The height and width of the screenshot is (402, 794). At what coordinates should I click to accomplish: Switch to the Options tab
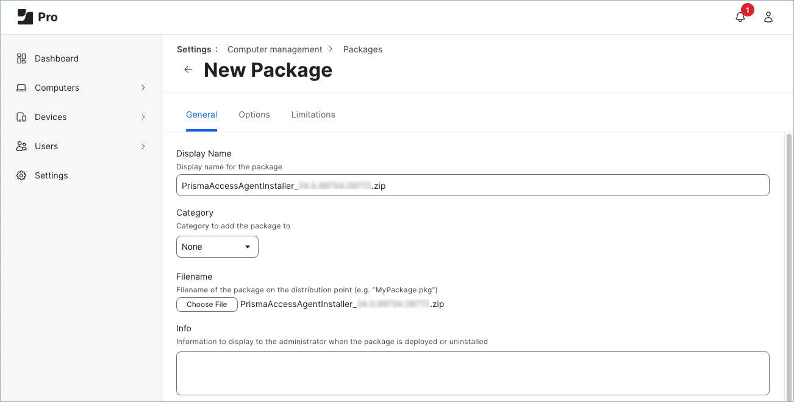tap(254, 115)
